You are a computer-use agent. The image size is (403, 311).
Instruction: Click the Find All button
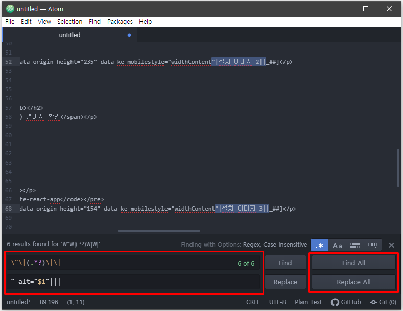[x=353, y=263]
